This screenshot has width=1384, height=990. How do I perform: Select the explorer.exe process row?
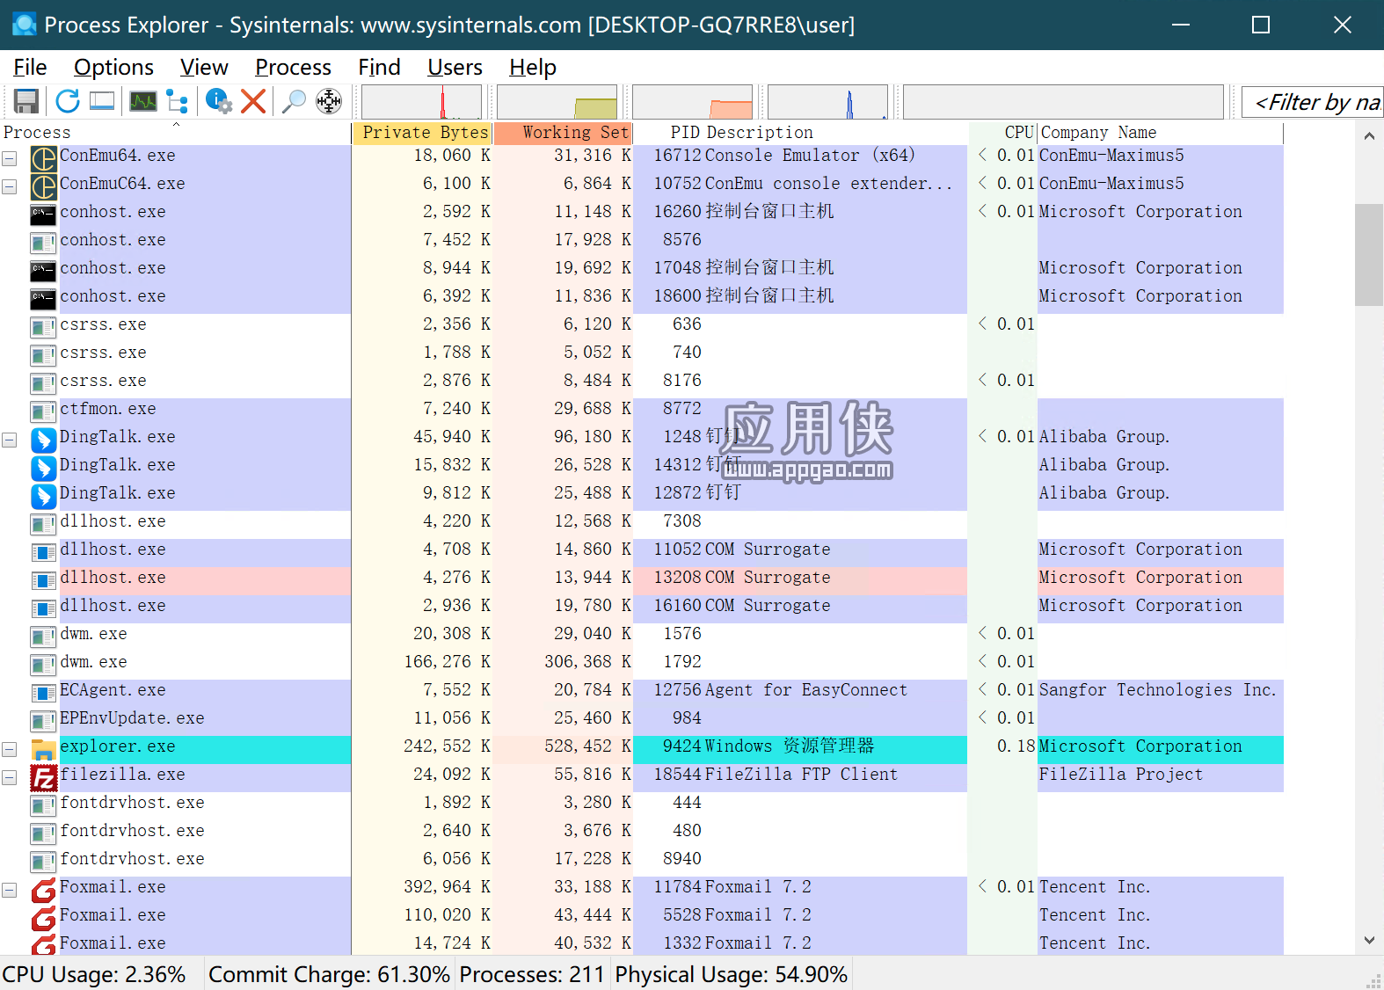tap(642, 750)
